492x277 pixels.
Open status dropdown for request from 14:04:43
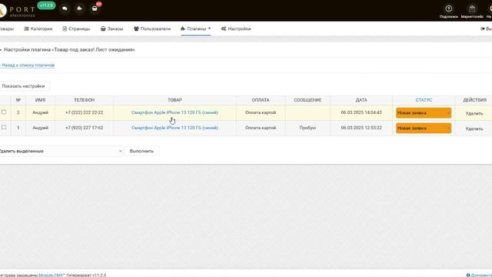424,113
